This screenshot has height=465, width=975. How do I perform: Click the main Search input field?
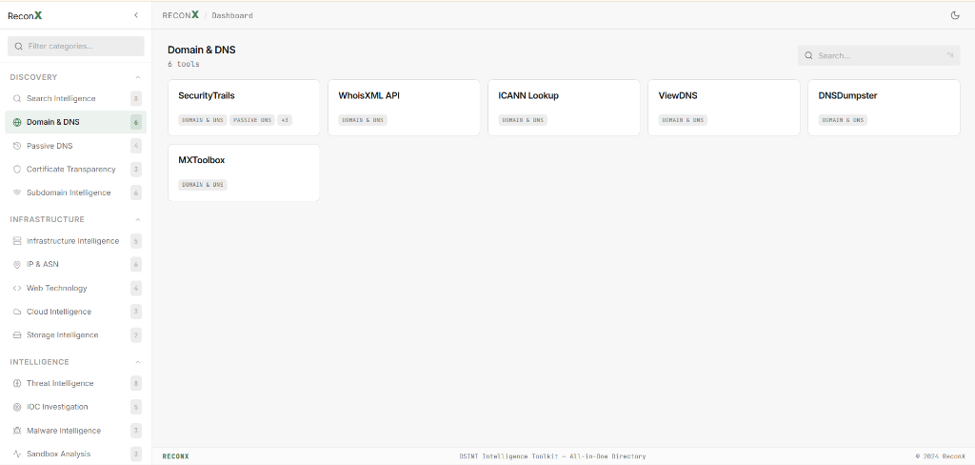coord(879,55)
